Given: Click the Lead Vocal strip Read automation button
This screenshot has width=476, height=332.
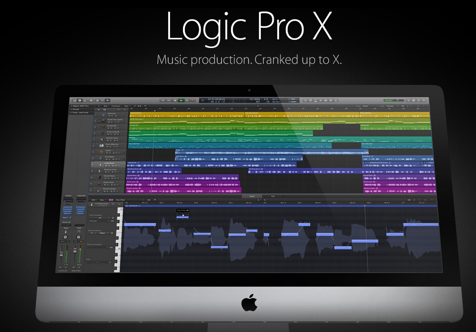Looking at the screenshot, I should click(66, 228).
